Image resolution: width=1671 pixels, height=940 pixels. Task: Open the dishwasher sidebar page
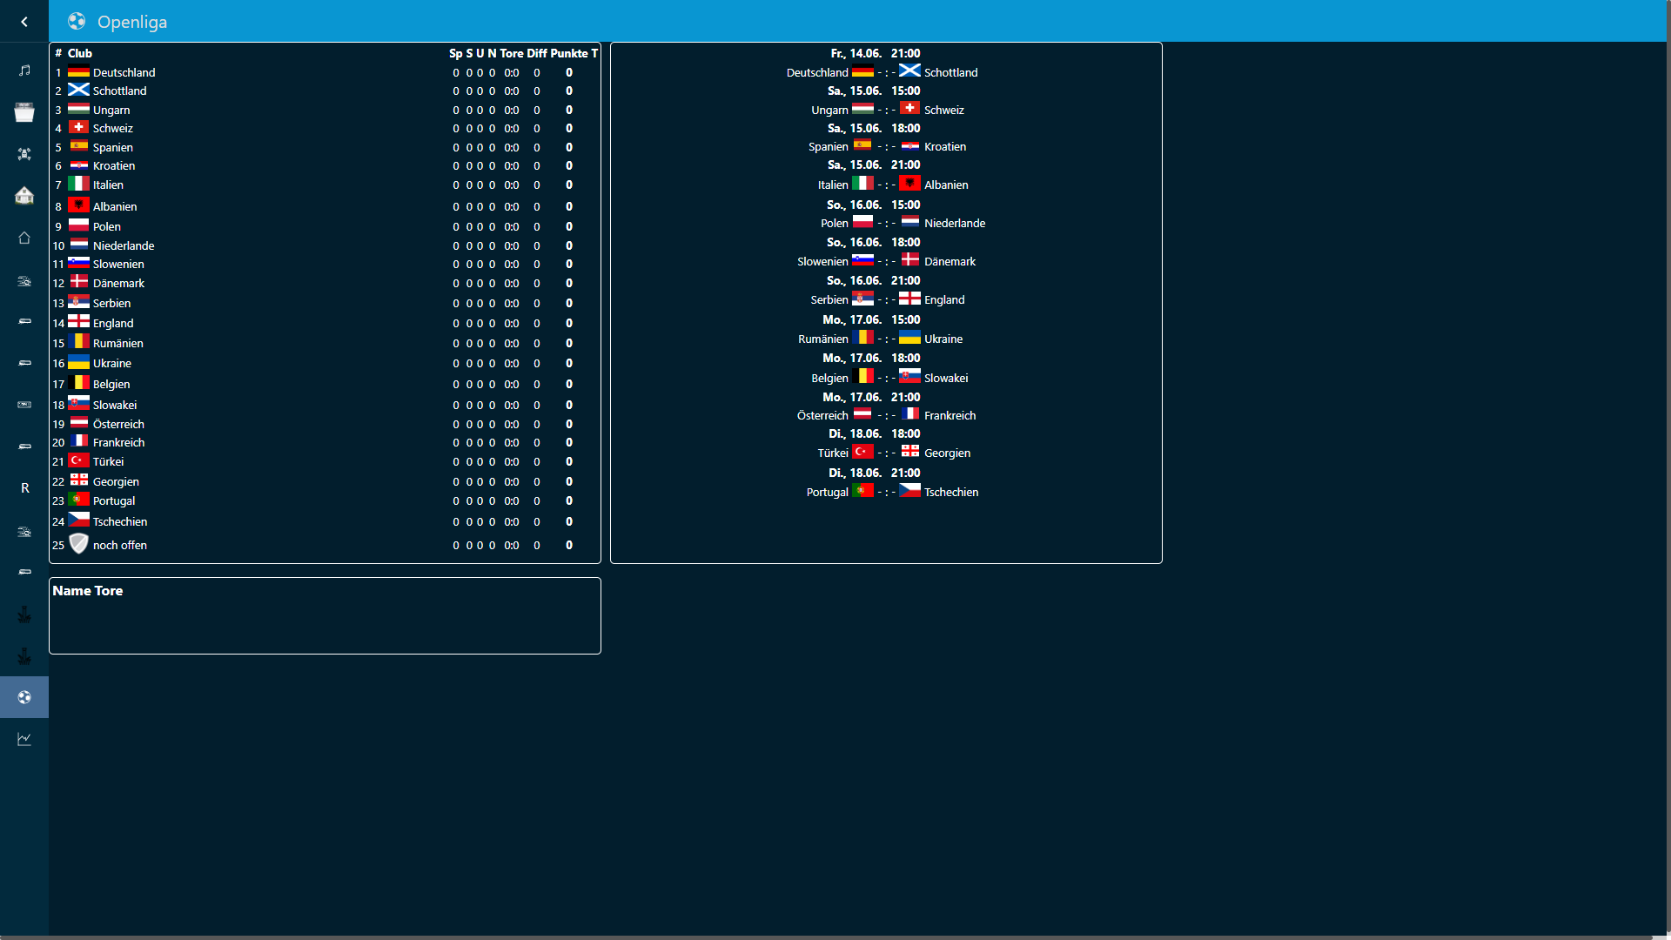point(24,111)
